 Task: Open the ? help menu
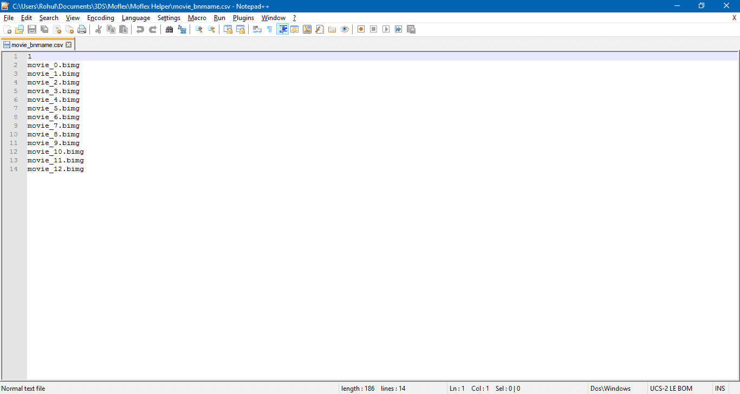294,18
